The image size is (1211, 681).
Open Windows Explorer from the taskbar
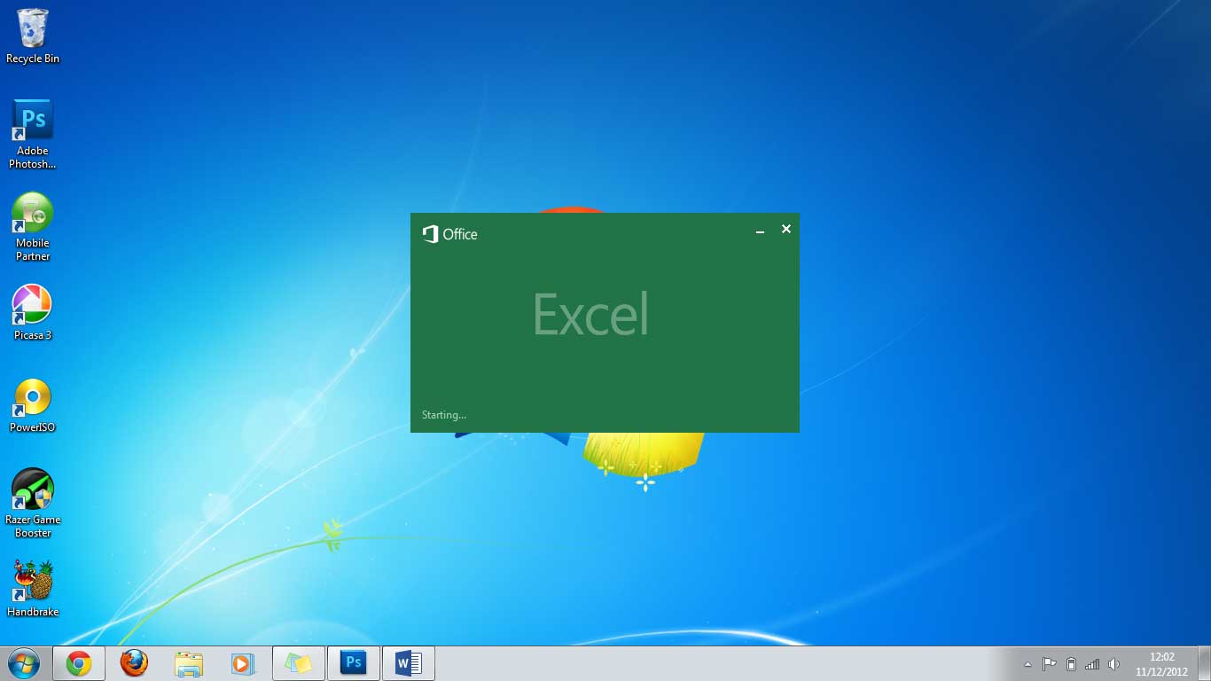(189, 663)
